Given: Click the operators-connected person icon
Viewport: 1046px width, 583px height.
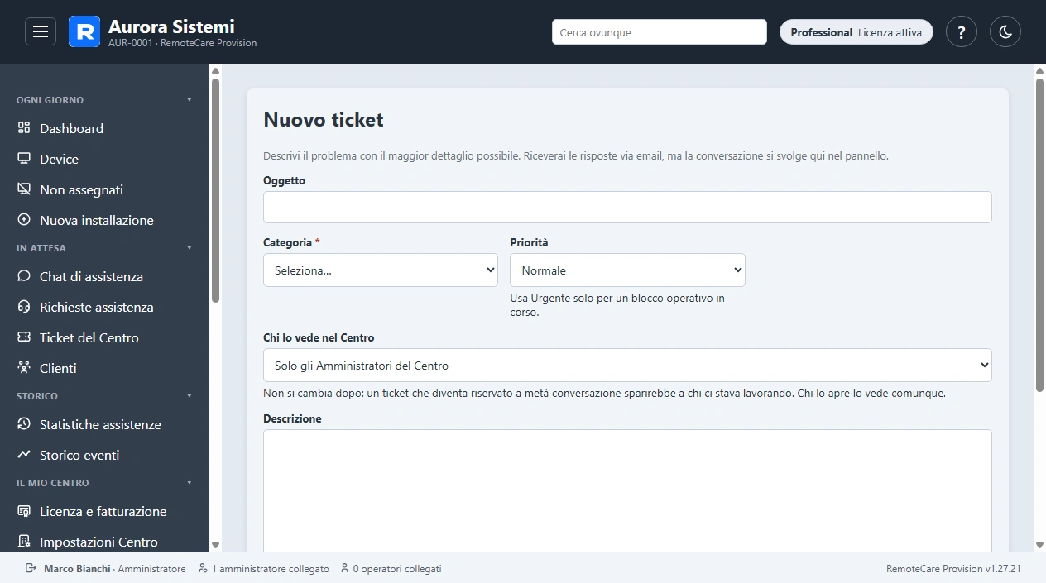Looking at the screenshot, I should pyautogui.click(x=344, y=568).
